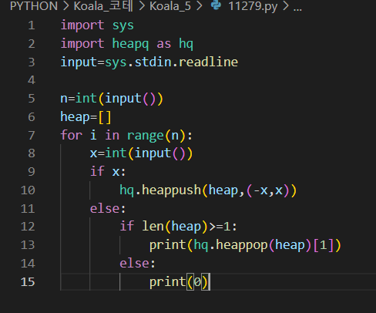The image size is (376, 313).
Task: Click 'else:' on line 11
Action: pyautogui.click(x=108, y=208)
